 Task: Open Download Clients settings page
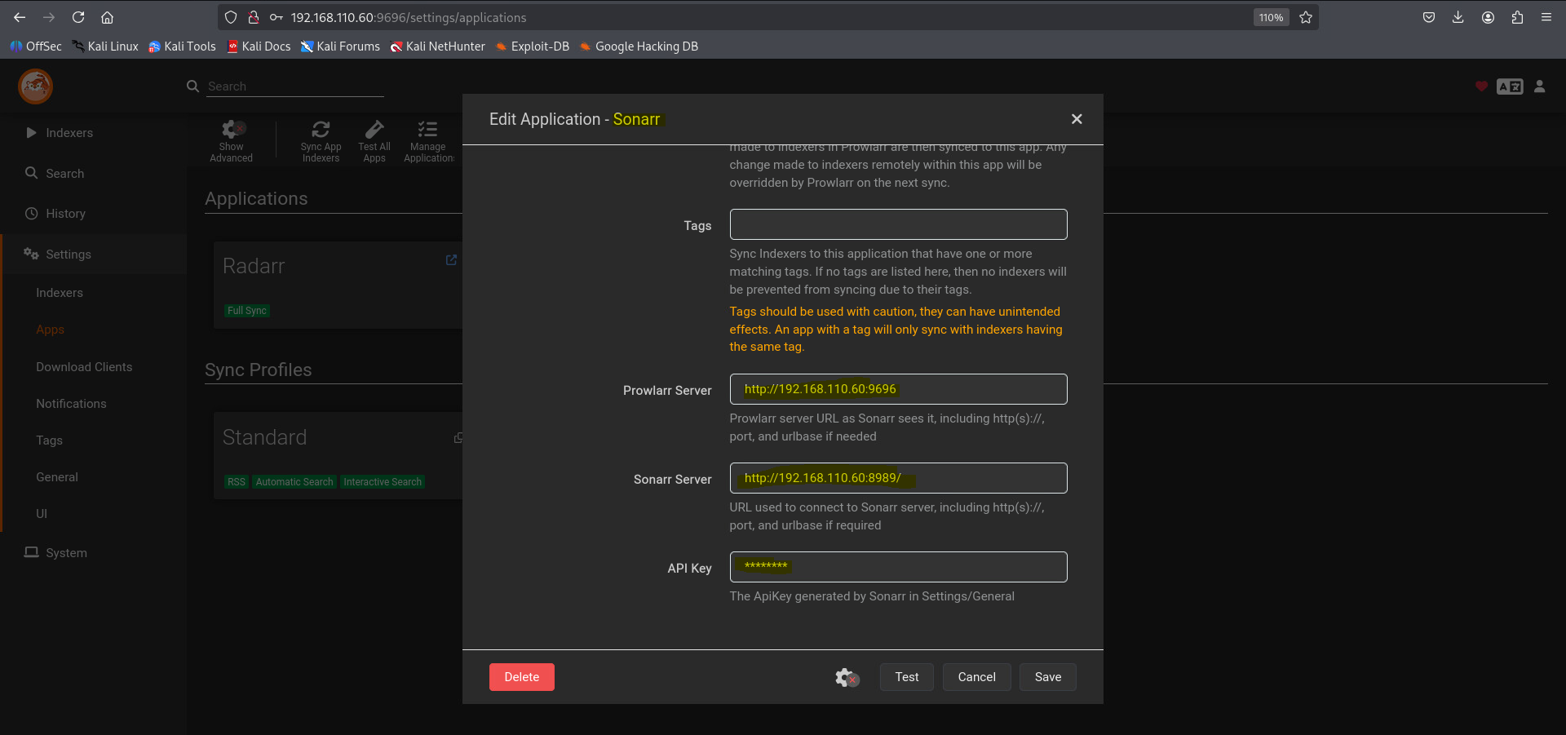click(x=84, y=367)
